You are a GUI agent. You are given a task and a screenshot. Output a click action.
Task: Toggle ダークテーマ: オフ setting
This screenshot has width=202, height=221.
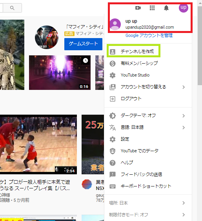(148, 116)
